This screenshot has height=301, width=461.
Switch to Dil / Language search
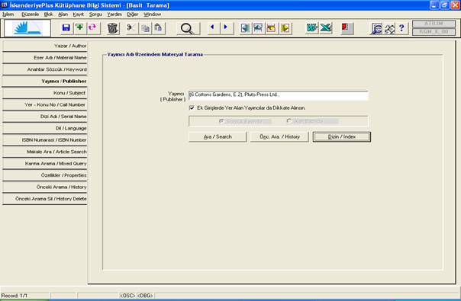(x=45, y=128)
